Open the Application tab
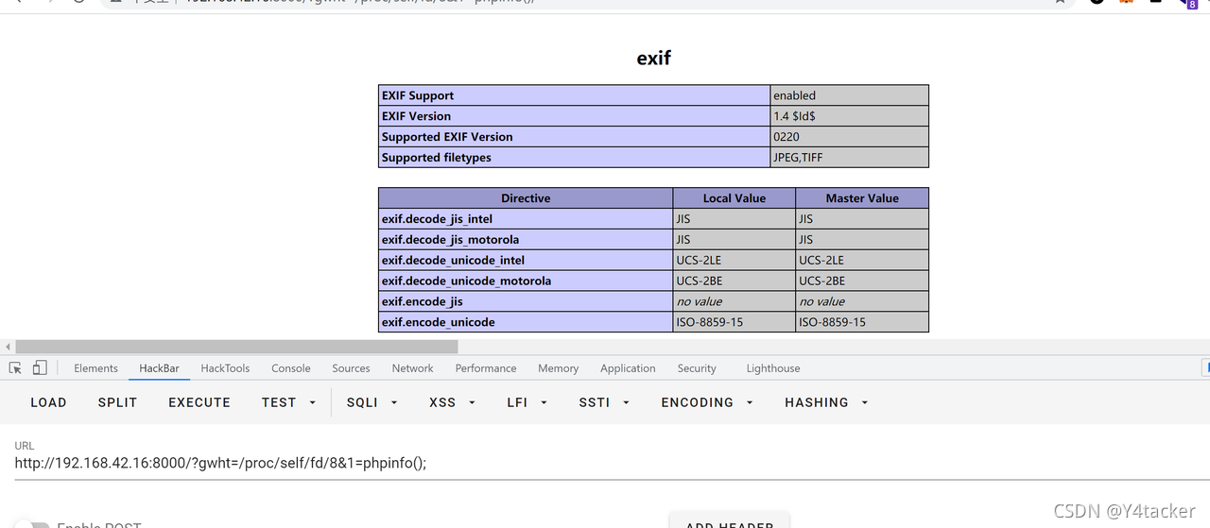This screenshot has height=528, width=1210. click(628, 368)
